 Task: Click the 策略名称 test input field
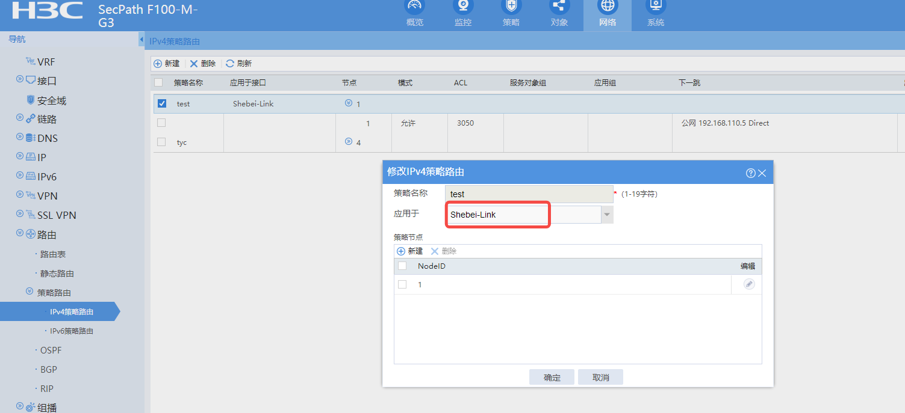(529, 194)
